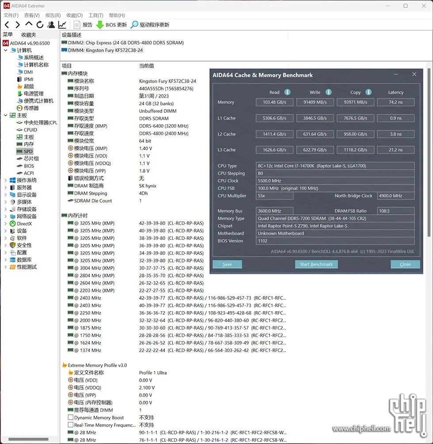Collapse the 计算机 tree node
The width and height of the screenshot is (433, 444).
tap(5, 50)
